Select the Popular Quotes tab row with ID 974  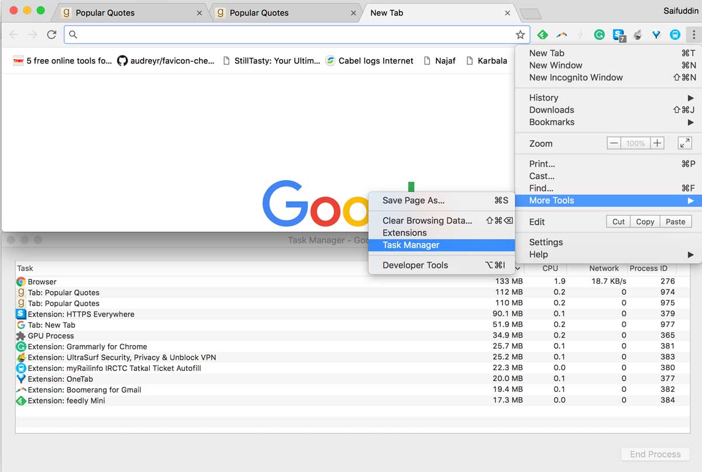pyautogui.click(x=353, y=292)
